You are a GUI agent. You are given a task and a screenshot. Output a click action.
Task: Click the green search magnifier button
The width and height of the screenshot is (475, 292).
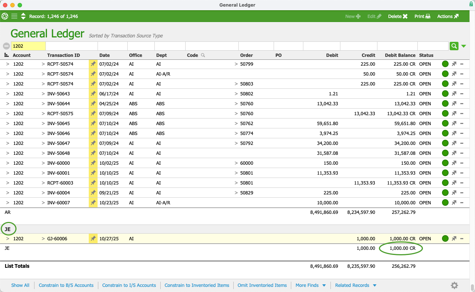(x=454, y=46)
